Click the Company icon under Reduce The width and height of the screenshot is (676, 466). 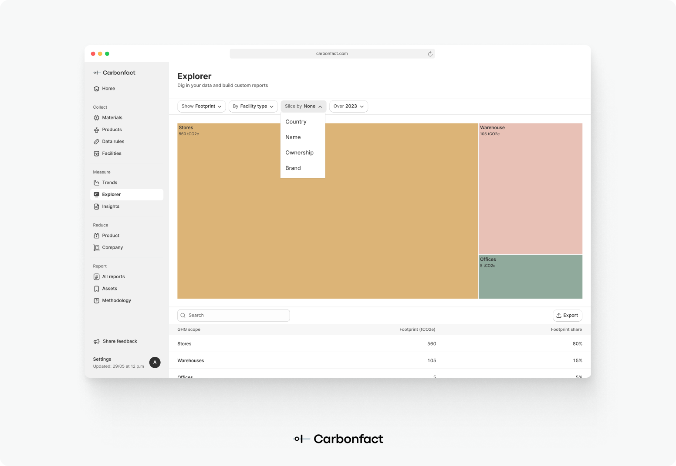[x=97, y=248]
